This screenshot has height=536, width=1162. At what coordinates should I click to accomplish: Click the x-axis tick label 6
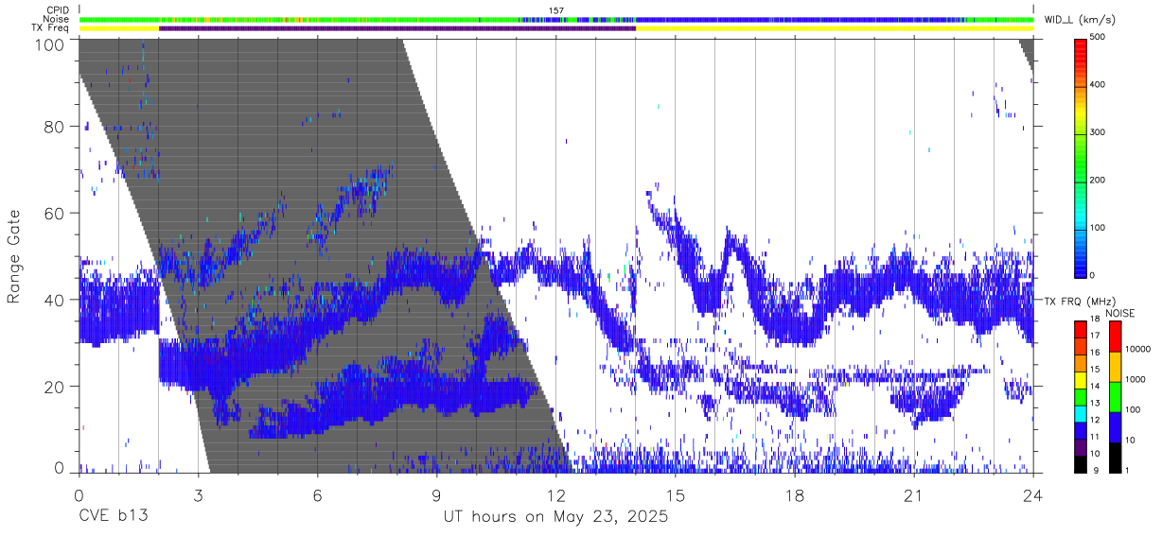[317, 494]
